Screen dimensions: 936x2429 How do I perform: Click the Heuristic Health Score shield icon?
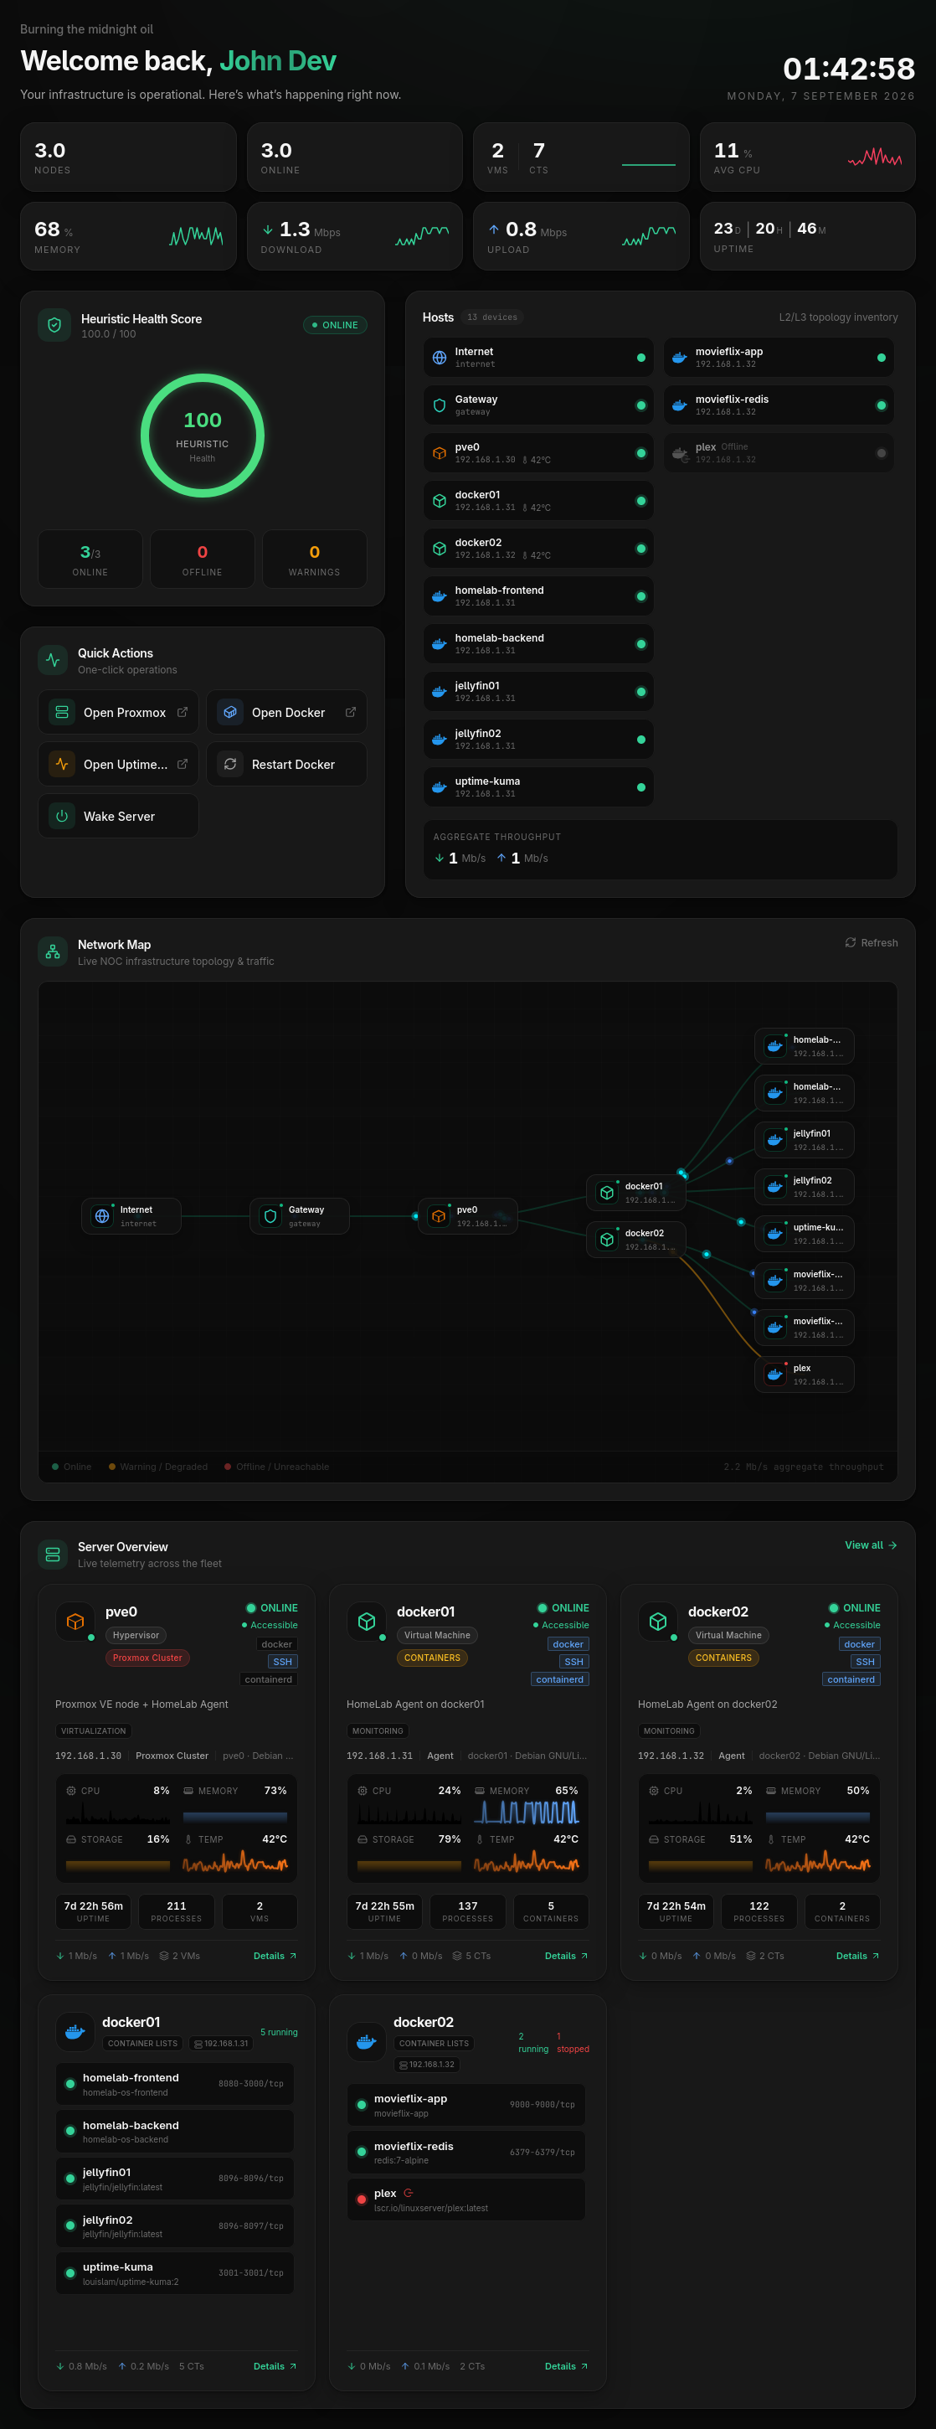click(x=54, y=325)
